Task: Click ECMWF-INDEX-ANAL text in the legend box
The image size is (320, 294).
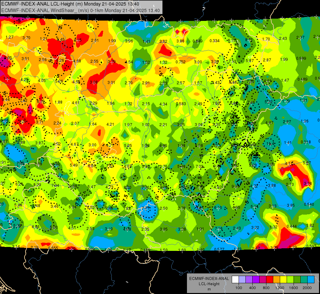Action: click(x=209, y=279)
